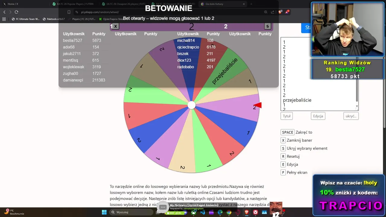The height and width of the screenshot is (217, 386).
Task: Open the Xbox app from the taskbar
Action: point(194,212)
